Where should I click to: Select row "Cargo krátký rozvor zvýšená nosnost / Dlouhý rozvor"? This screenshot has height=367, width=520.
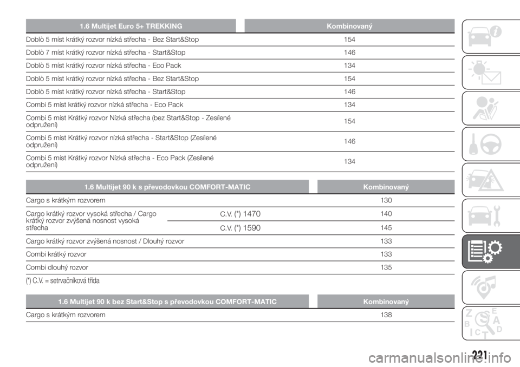pyautogui.click(x=240, y=241)
